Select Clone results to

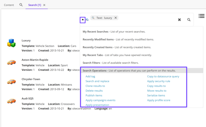tap(95, 86)
